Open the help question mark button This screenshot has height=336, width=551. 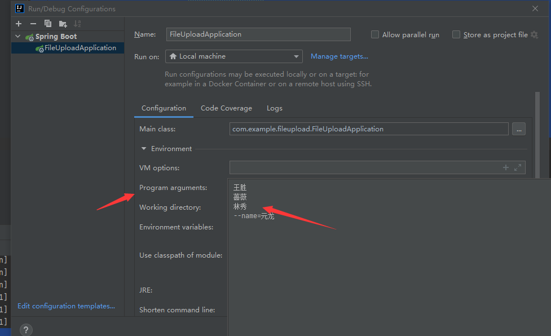(26, 330)
